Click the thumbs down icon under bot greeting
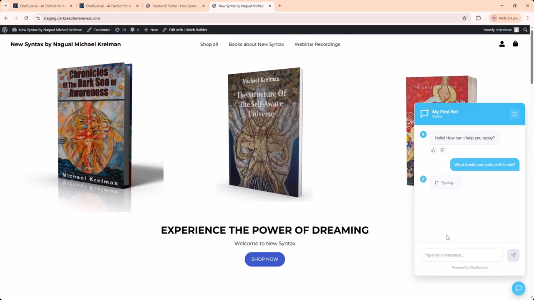This screenshot has width=534, height=300. [x=442, y=150]
